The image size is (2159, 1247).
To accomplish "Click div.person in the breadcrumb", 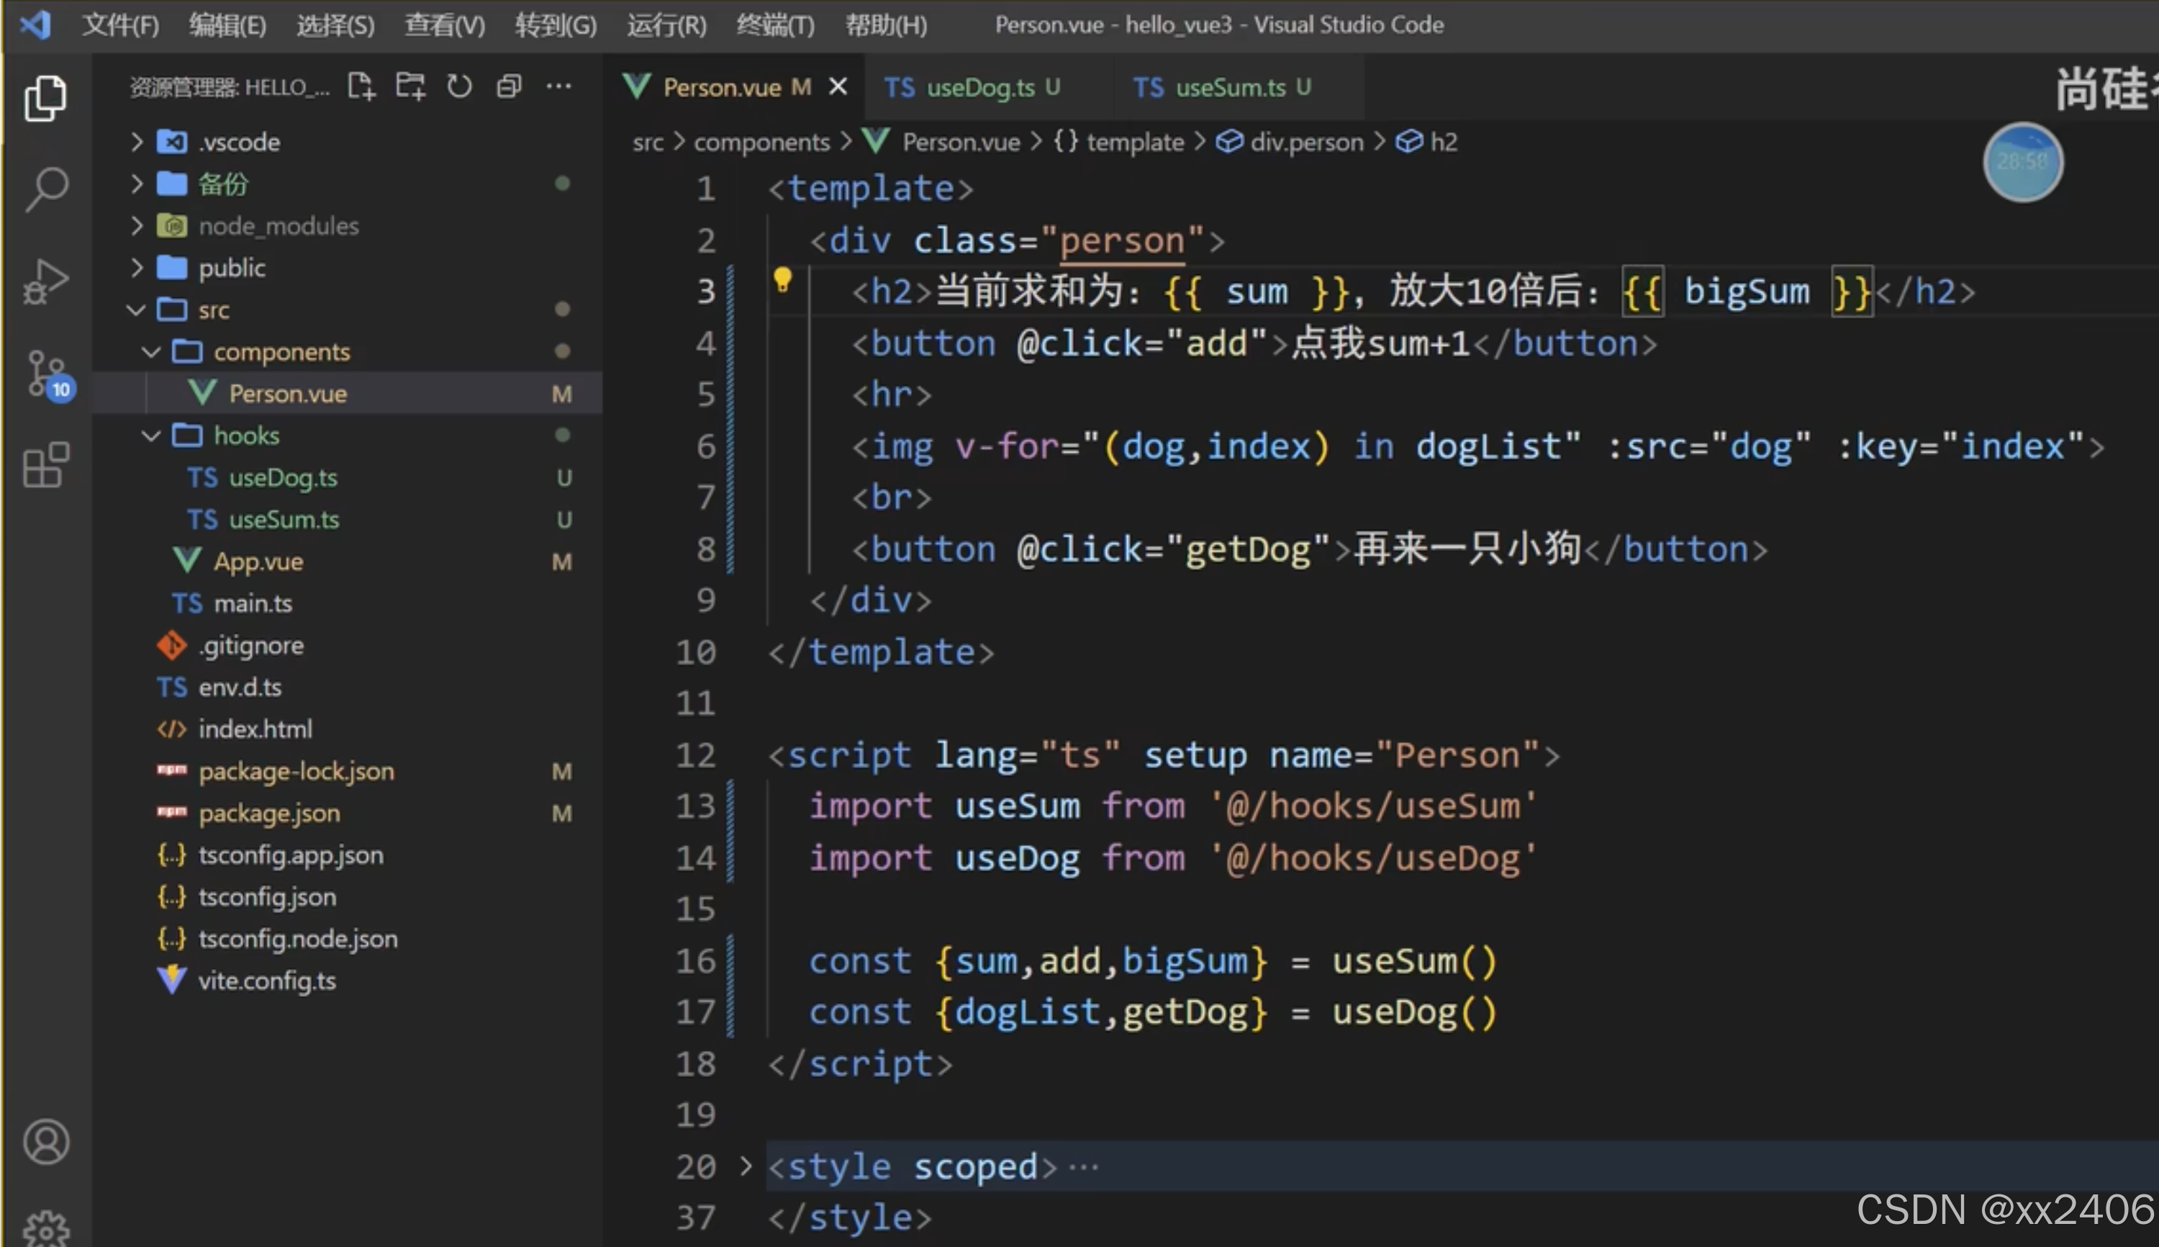I will [x=1305, y=142].
